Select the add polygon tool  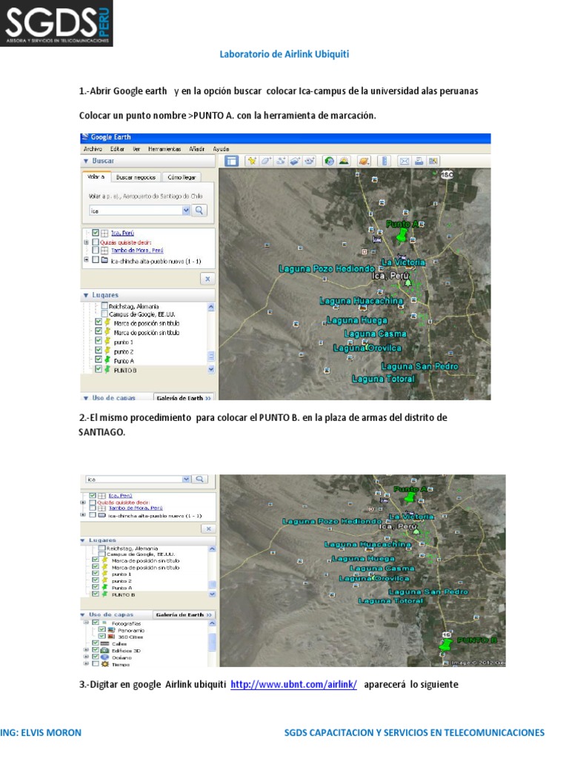tap(266, 161)
